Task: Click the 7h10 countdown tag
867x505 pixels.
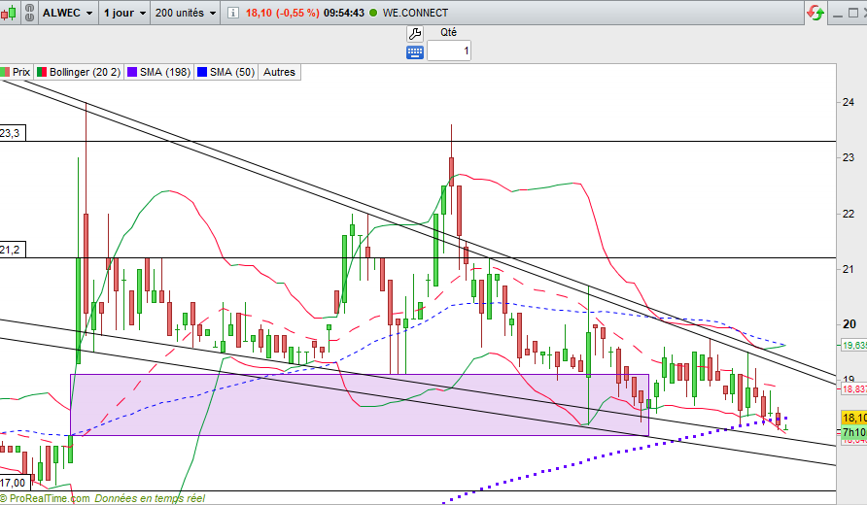Action: click(x=853, y=432)
